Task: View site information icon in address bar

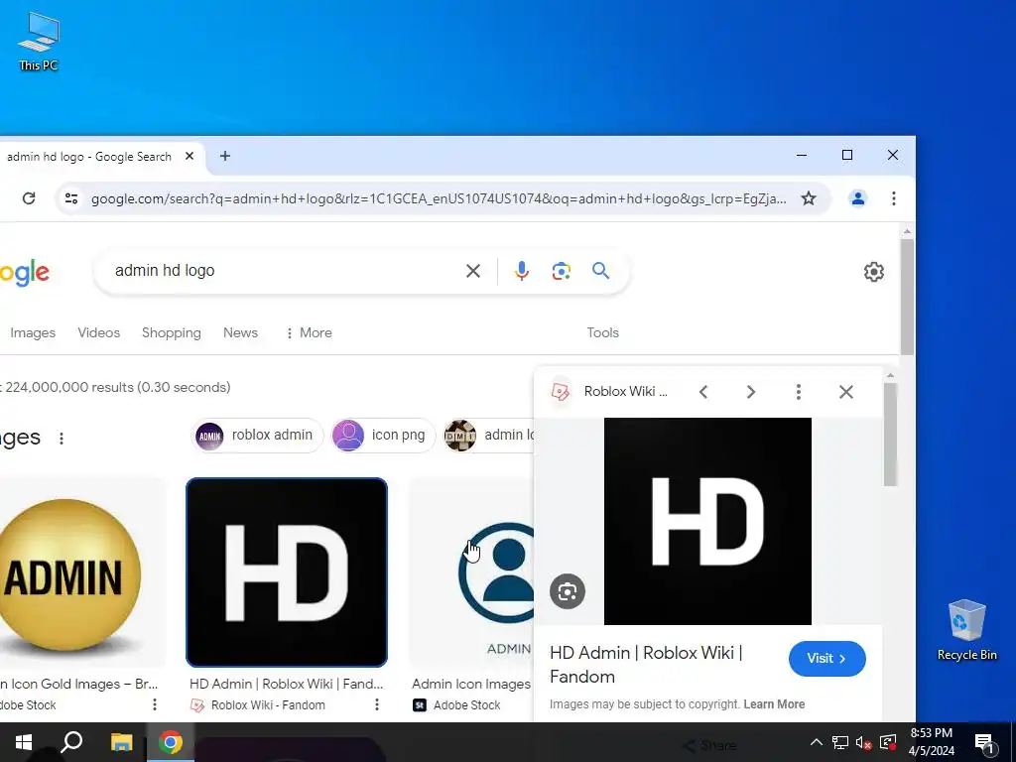Action: click(x=71, y=198)
